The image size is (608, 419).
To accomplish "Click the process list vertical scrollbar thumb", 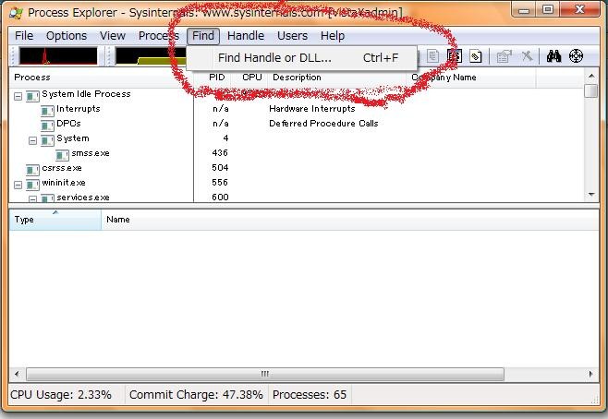I will click(x=591, y=91).
